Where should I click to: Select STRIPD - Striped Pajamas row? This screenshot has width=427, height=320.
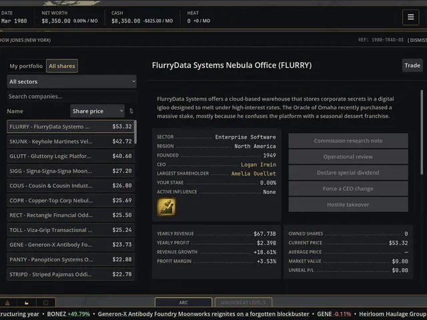click(71, 274)
